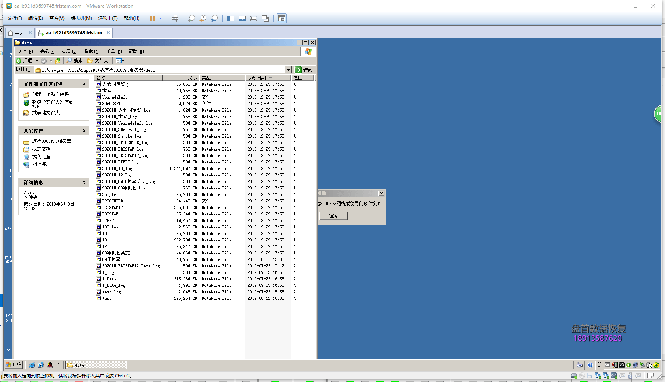Click the USB device status icon

pos(630,376)
